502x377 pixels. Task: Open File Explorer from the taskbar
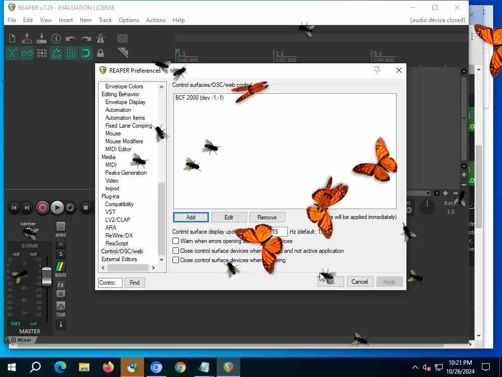click(84, 367)
